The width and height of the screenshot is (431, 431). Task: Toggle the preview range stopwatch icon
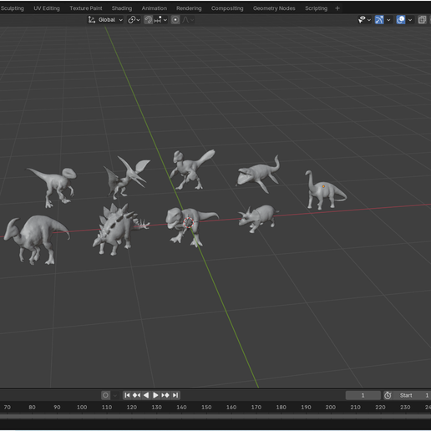388,395
